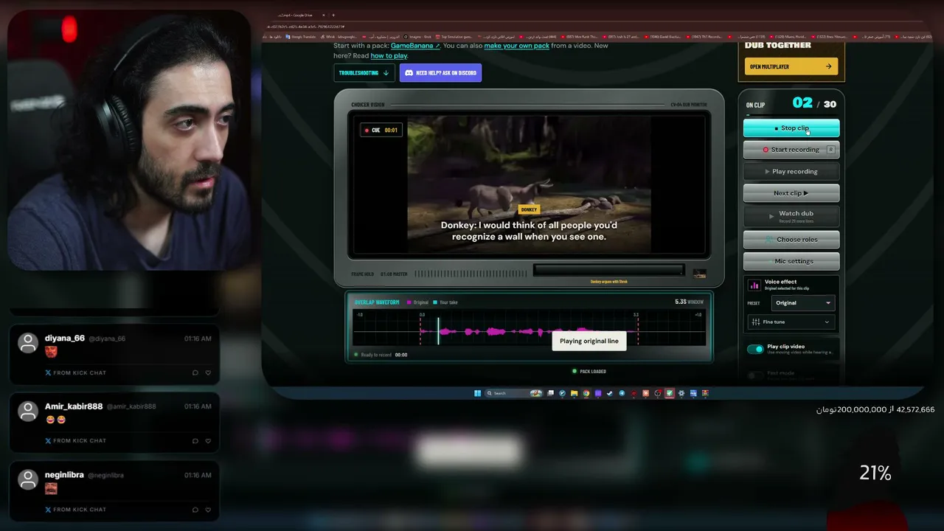
Task: Click the username Amir_kabir888
Action: tap(74, 406)
